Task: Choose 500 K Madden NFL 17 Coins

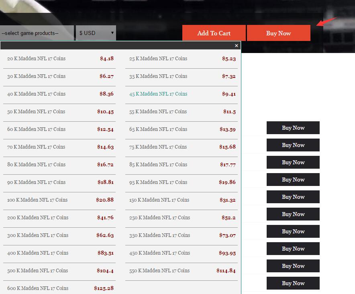Action: [x=38, y=270]
